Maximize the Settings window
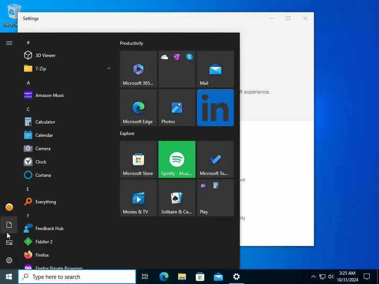 pyautogui.click(x=288, y=18)
